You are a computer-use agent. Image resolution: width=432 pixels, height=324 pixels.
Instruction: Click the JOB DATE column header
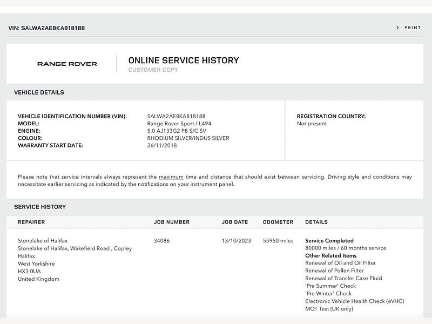235,222
